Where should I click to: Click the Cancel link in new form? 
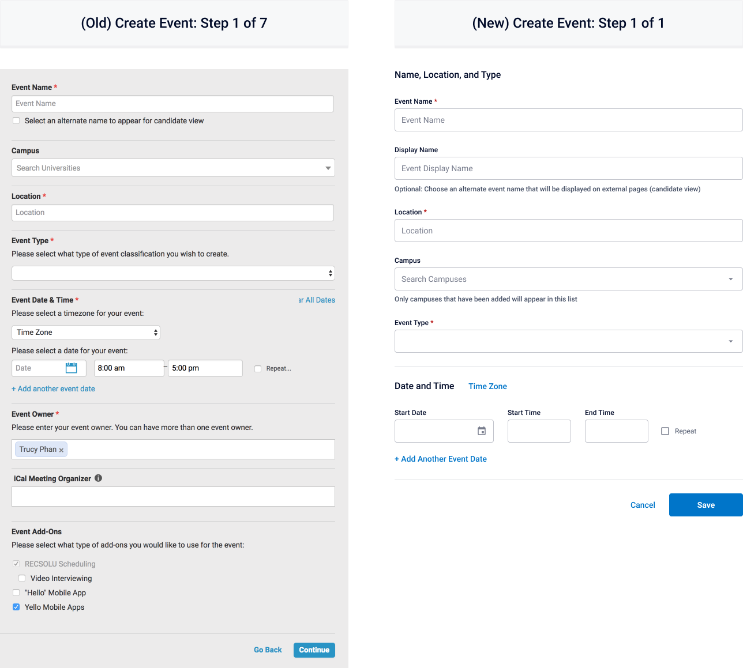tap(643, 505)
